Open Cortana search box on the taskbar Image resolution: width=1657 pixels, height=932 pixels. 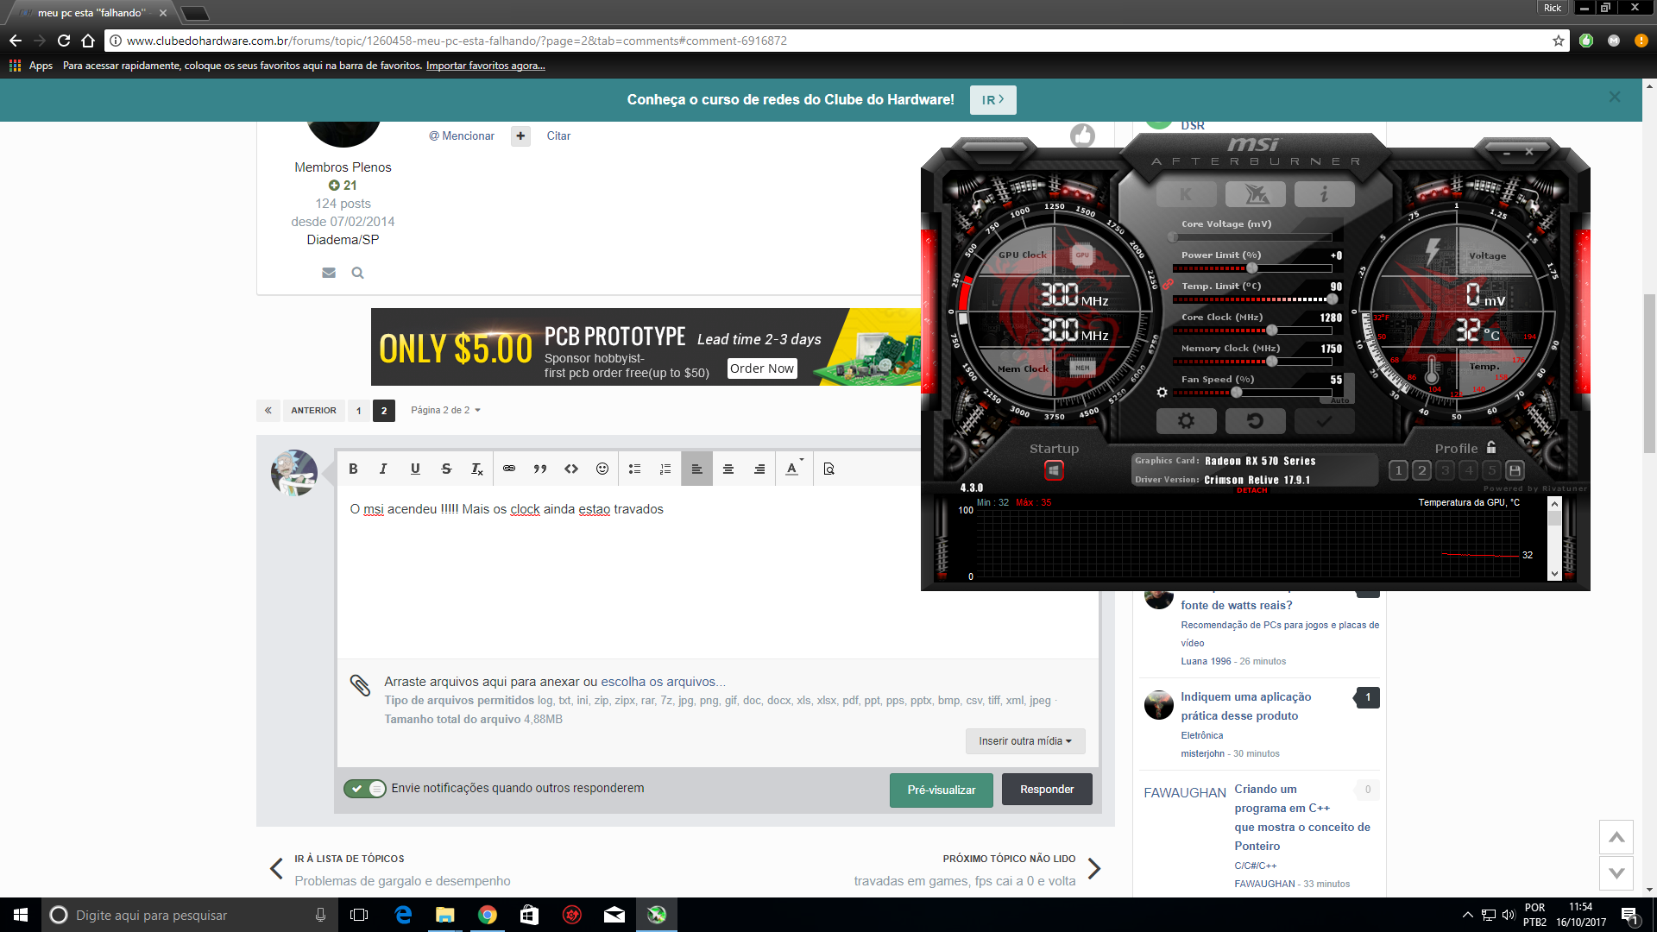[x=190, y=915]
